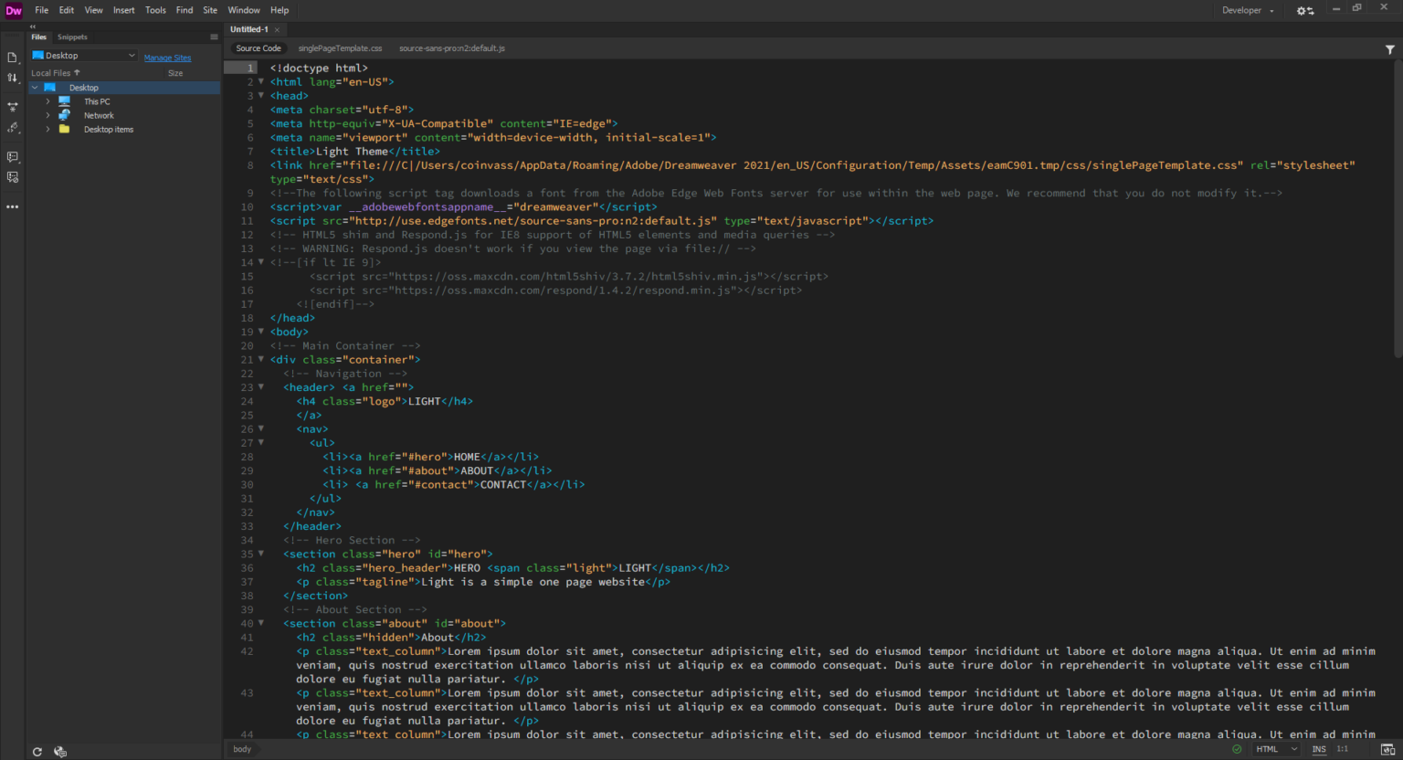Click the filter related files funnel icon
Screen dimensions: 1403x760
[1389, 49]
